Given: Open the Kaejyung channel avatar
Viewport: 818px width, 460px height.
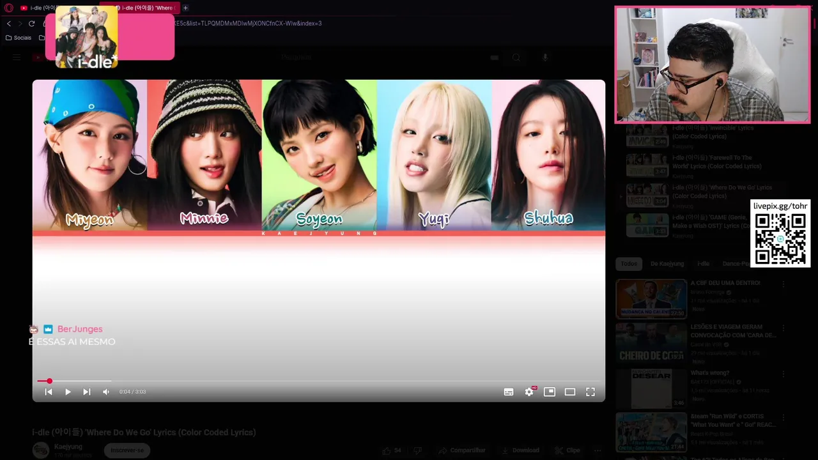Looking at the screenshot, I should (x=40, y=450).
